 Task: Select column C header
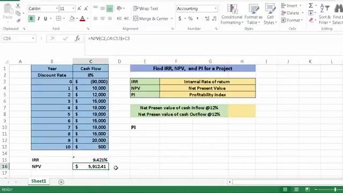91,62
